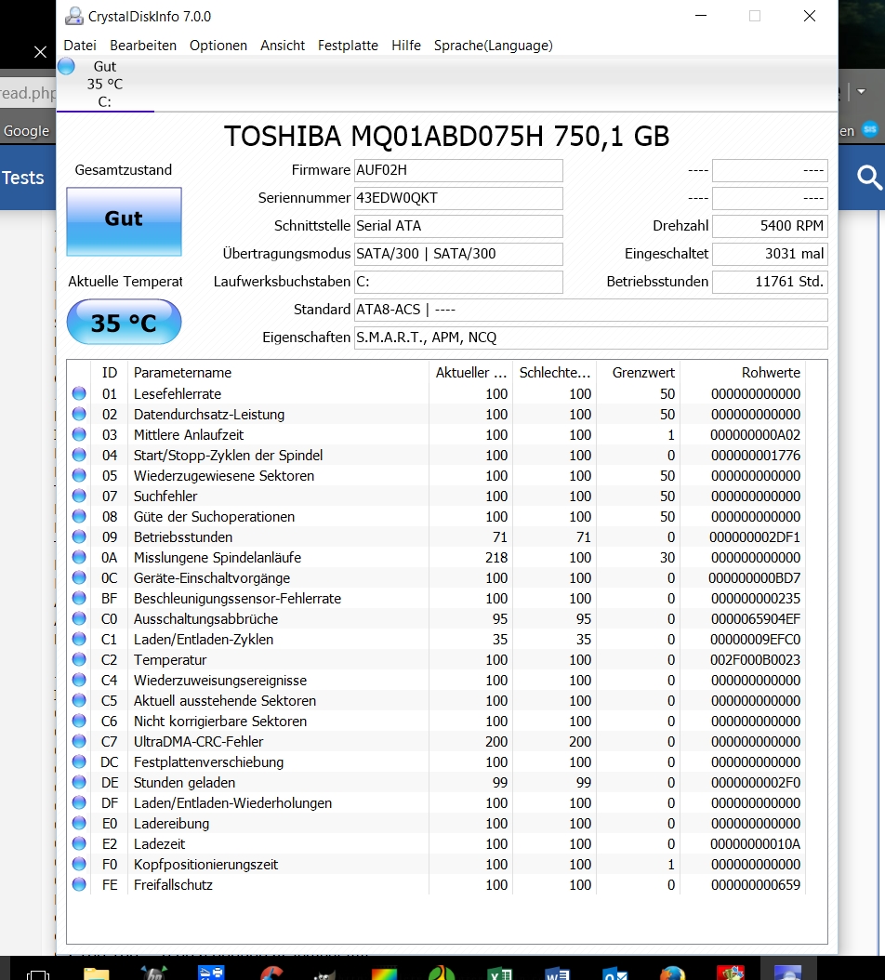Image resolution: width=885 pixels, height=980 pixels.
Task: Click status orb for Aktuell ausstehende Sektoren
Action: coord(79,700)
